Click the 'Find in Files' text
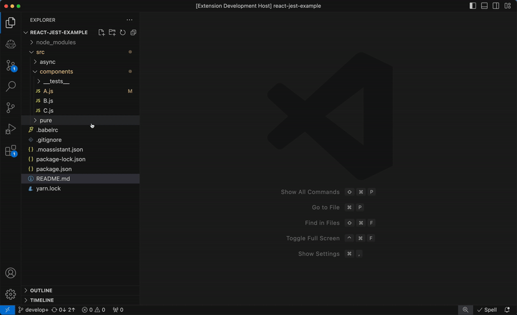The image size is (517, 315). click(x=322, y=223)
